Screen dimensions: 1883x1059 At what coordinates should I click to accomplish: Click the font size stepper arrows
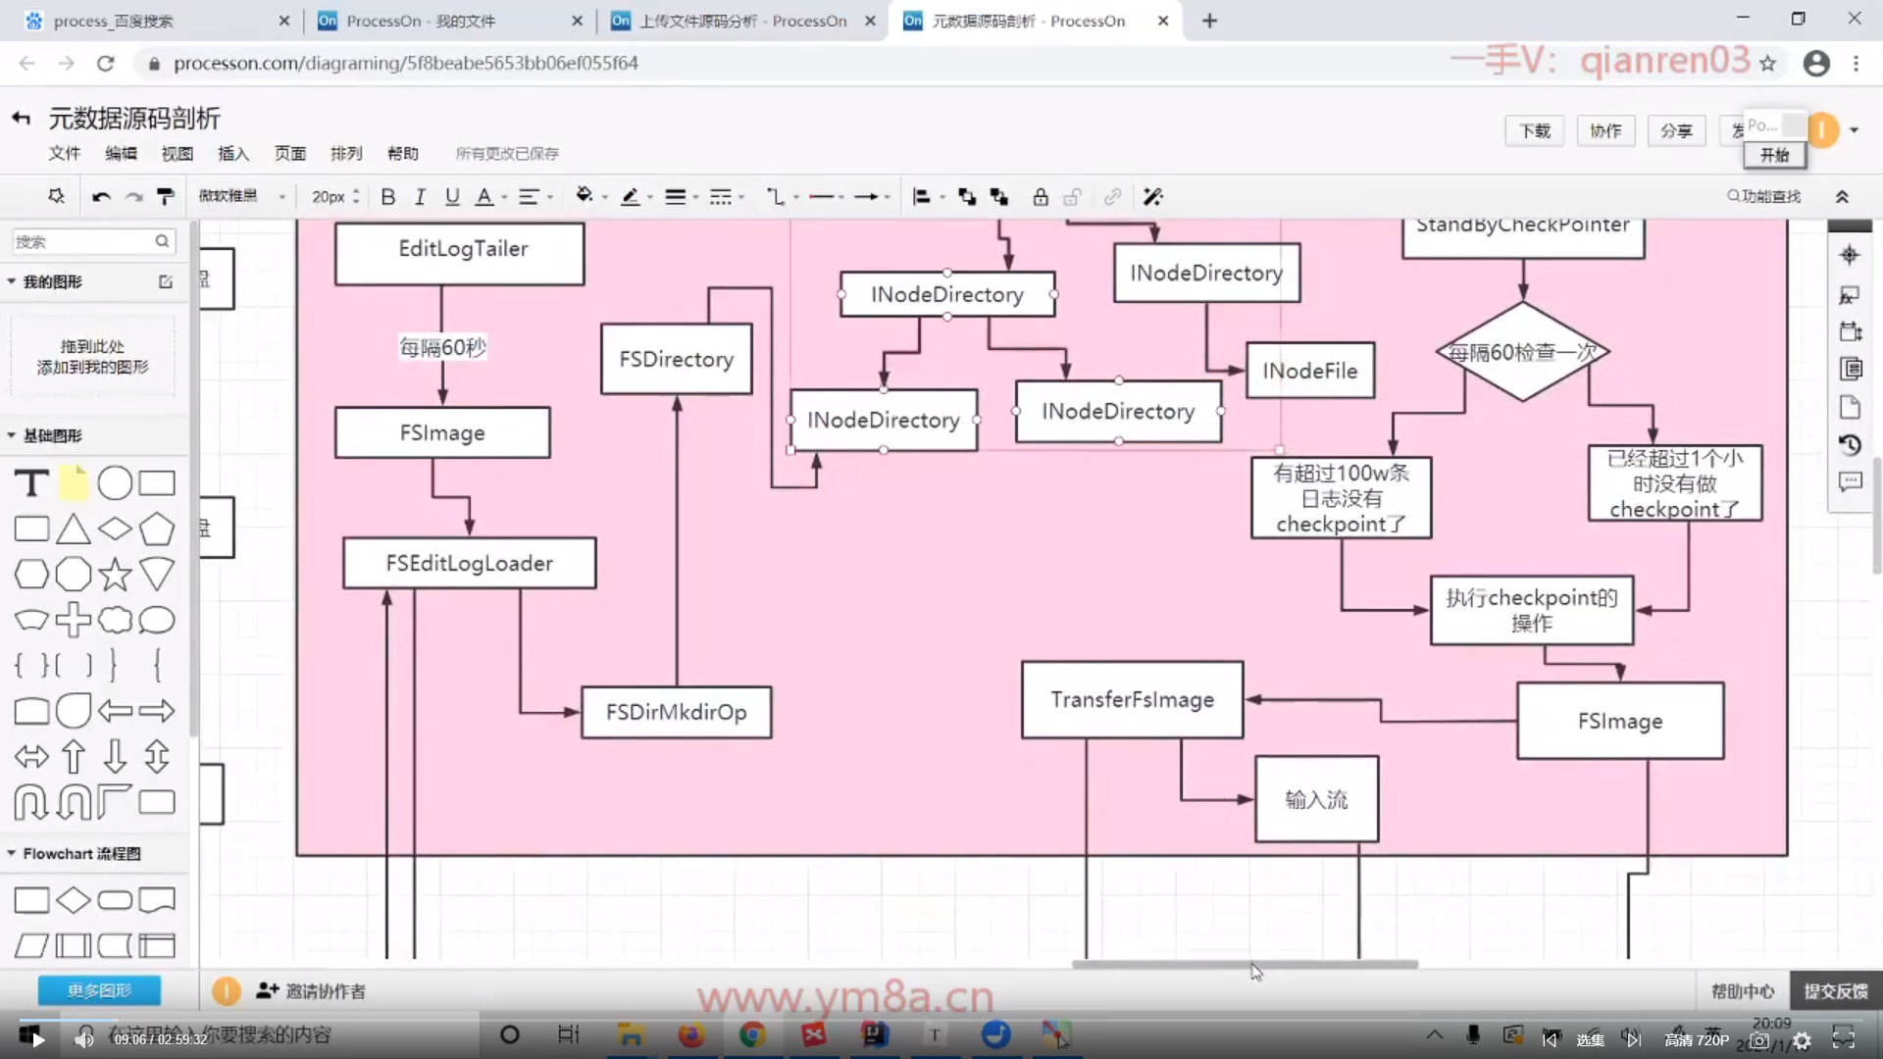(x=356, y=197)
